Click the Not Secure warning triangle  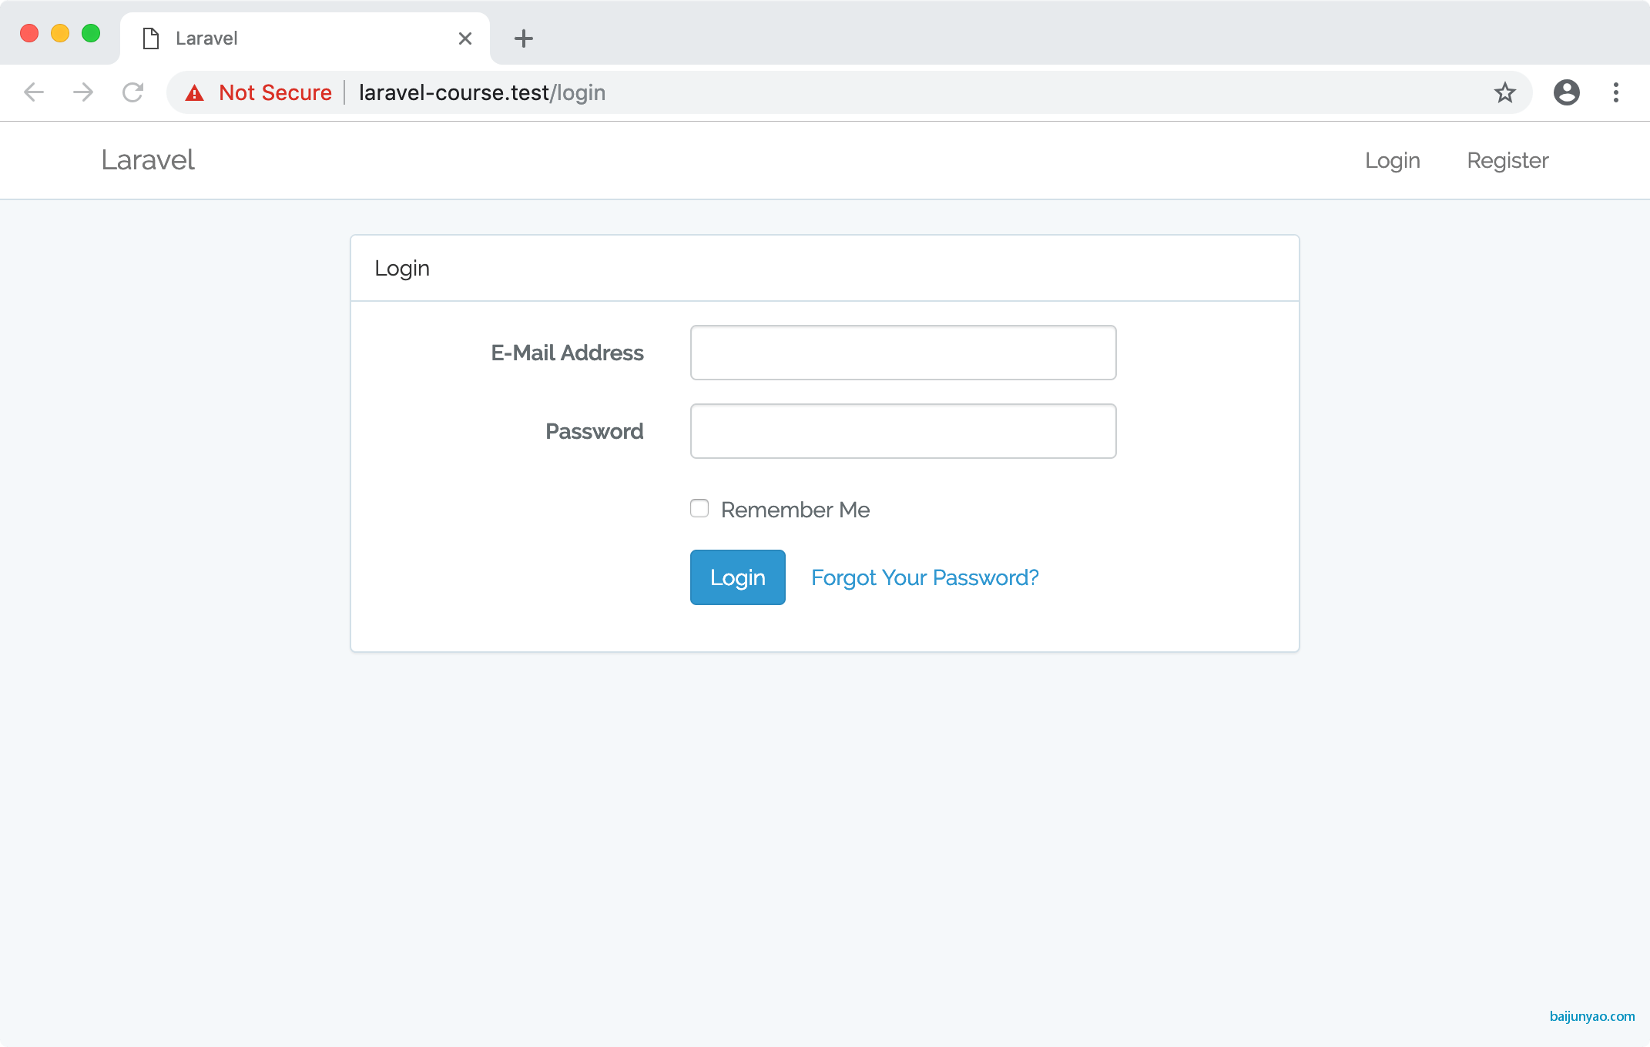click(195, 93)
